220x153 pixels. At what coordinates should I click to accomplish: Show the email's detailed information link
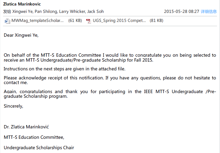click(209, 11)
